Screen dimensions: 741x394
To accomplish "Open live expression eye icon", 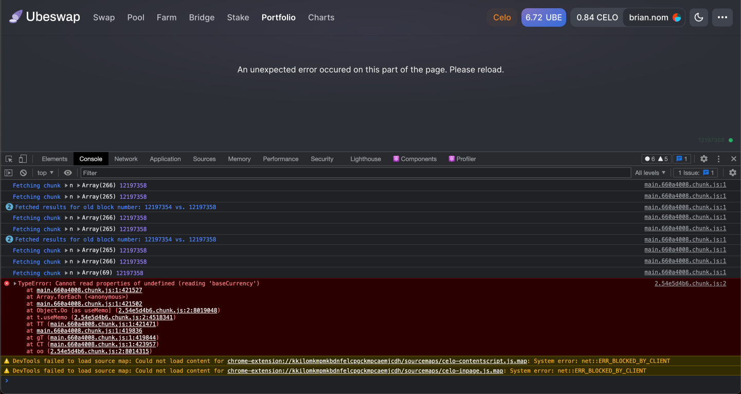I will tap(68, 173).
